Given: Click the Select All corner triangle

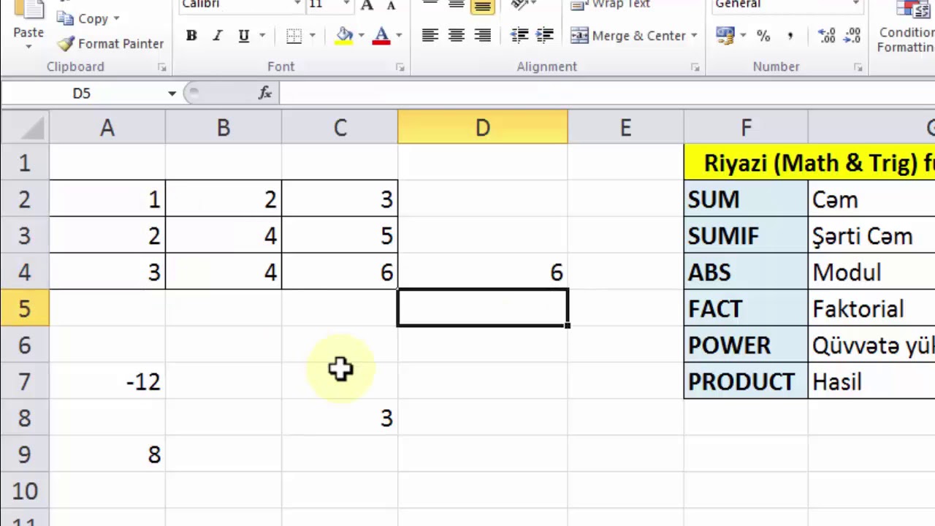Looking at the screenshot, I should tap(25, 128).
